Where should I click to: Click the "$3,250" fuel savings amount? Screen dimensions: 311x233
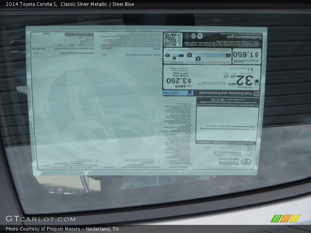click(x=179, y=81)
